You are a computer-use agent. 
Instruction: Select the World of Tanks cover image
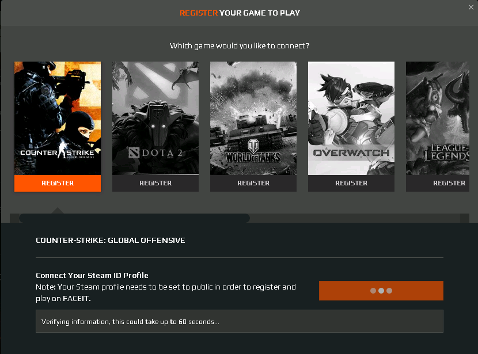click(x=253, y=118)
